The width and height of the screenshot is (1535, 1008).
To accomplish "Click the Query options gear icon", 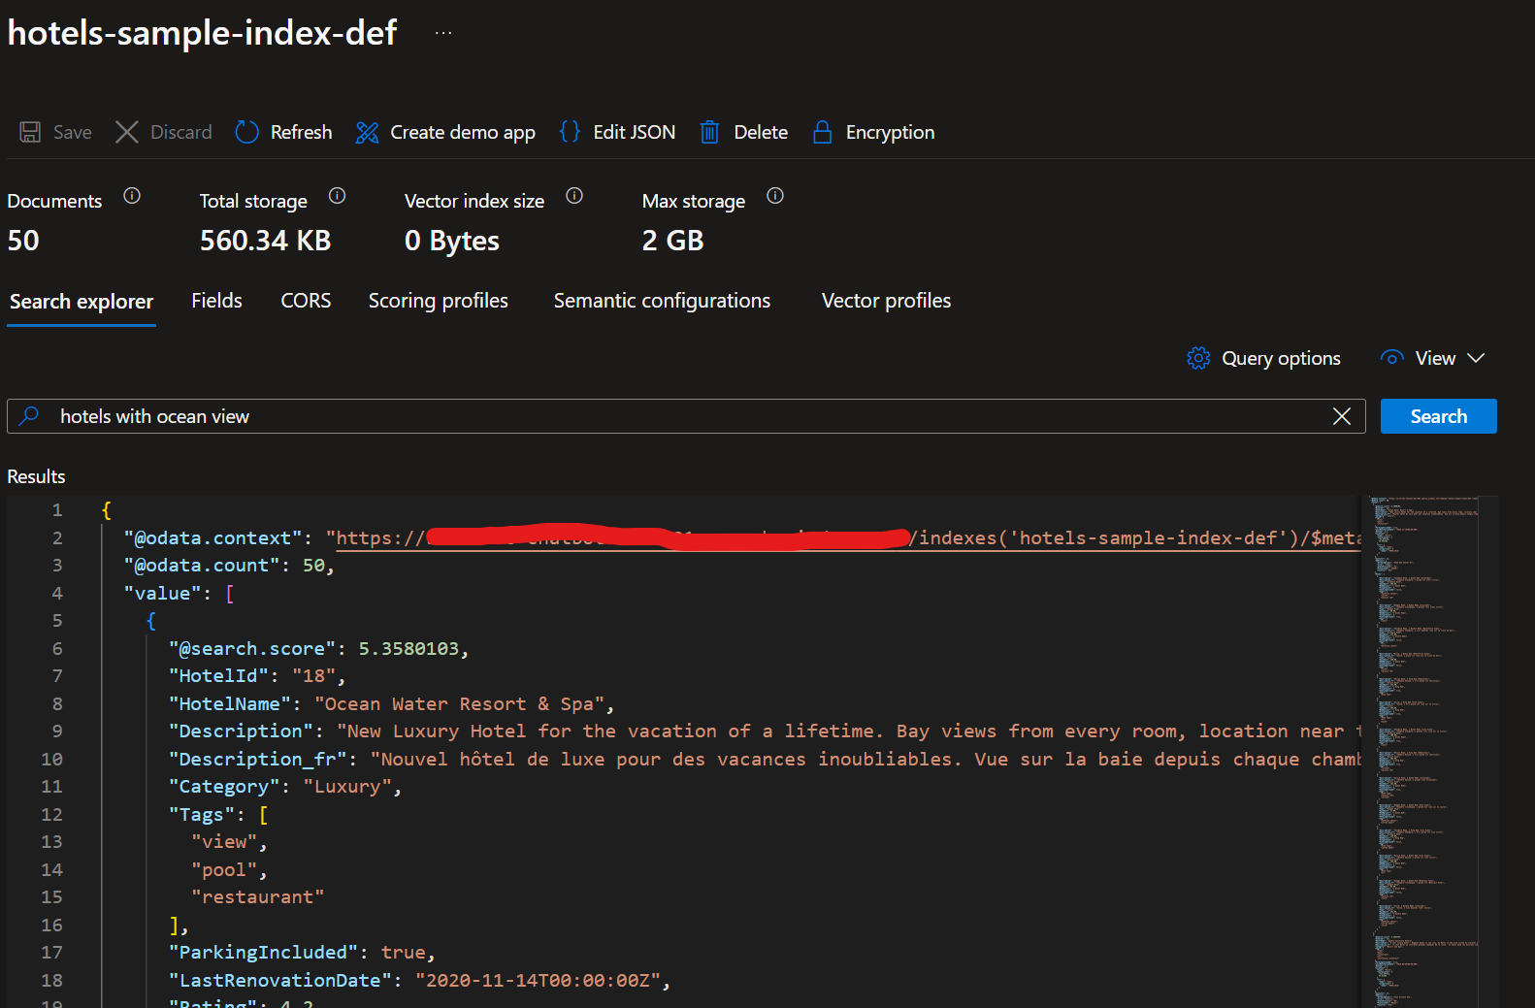I will point(1198,358).
